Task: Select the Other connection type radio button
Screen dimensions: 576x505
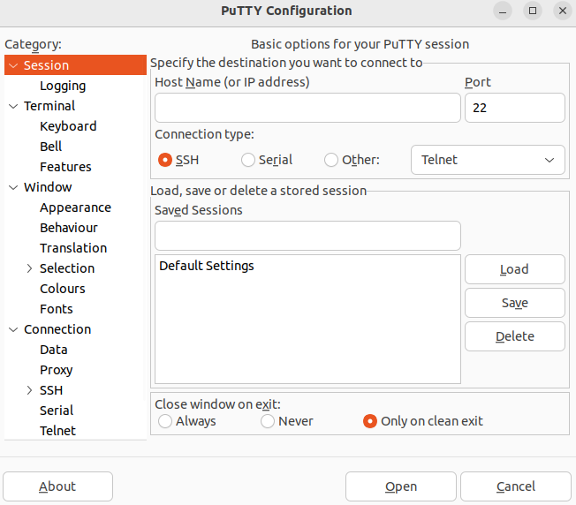Action: click(331, 160)
